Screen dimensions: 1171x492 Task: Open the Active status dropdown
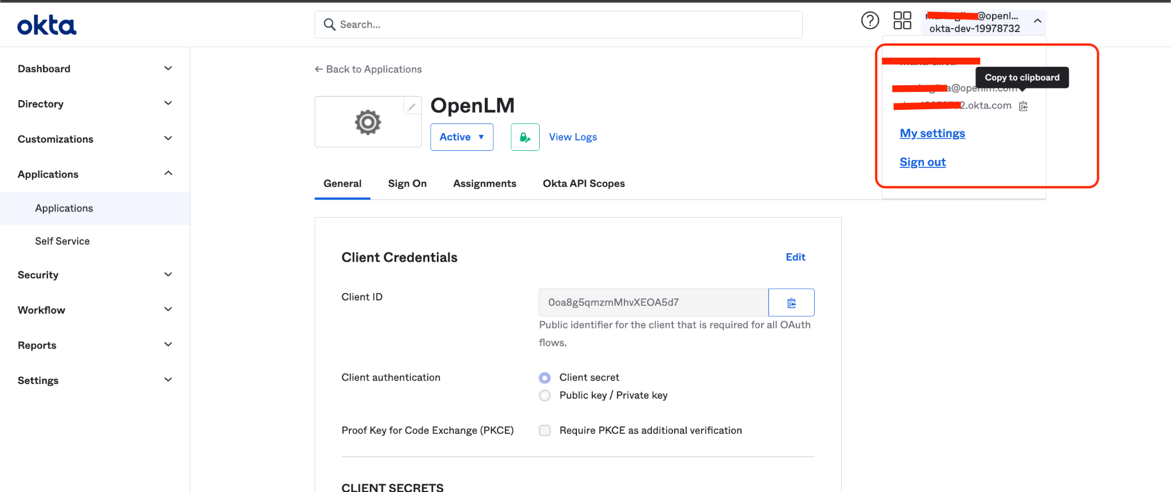point(461,137)
